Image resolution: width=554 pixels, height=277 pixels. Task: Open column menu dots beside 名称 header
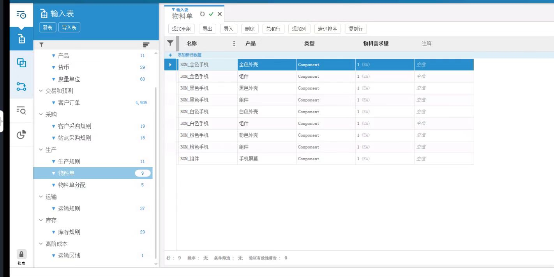coord(234,44)
